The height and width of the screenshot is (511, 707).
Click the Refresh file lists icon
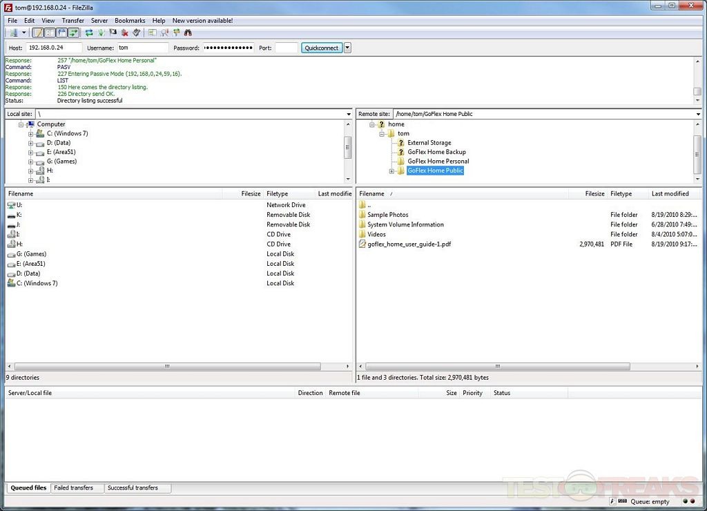89,32
